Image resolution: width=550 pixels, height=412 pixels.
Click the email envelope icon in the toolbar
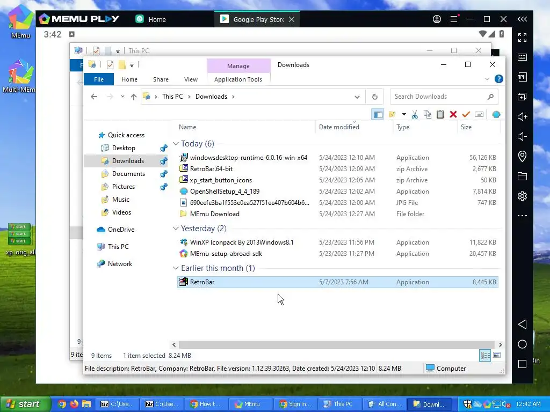(479, 114)
